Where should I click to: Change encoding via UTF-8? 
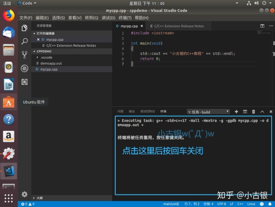tap(222, 204)
